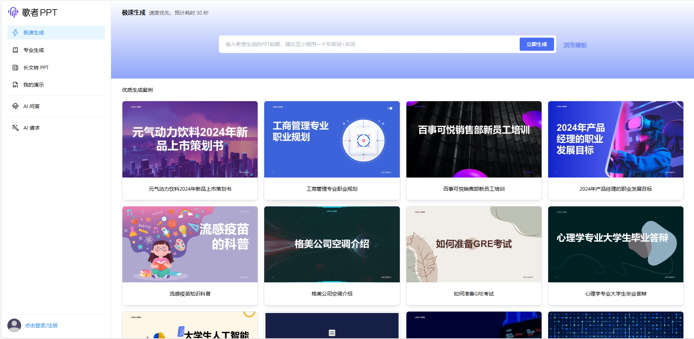Click the 歌者PPT logo icon
The image size is (694, 339).
13,12
